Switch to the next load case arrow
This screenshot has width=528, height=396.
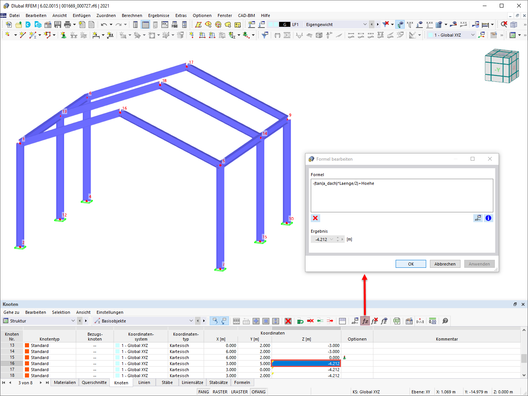(378, 25)
